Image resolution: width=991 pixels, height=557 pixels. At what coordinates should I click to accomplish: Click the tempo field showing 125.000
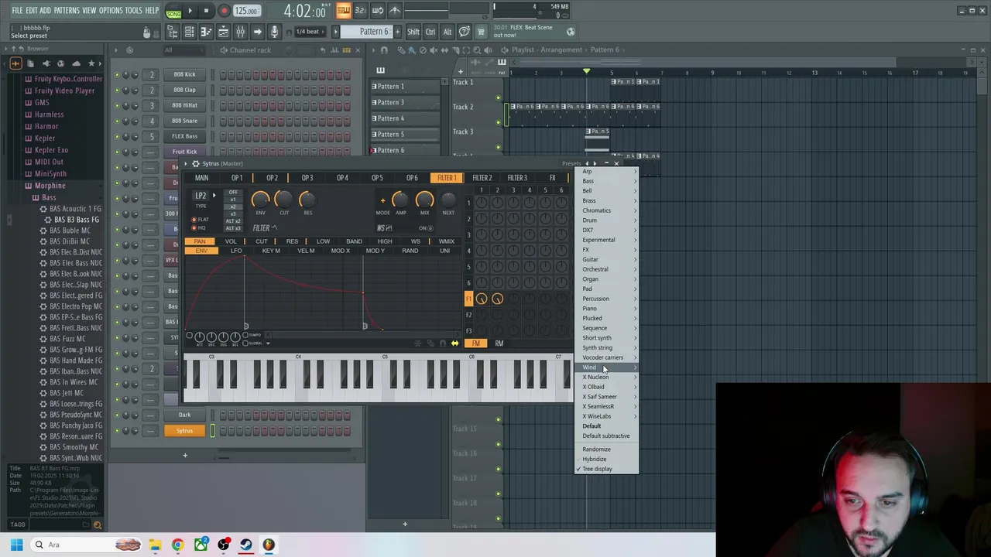coord(246,11)
